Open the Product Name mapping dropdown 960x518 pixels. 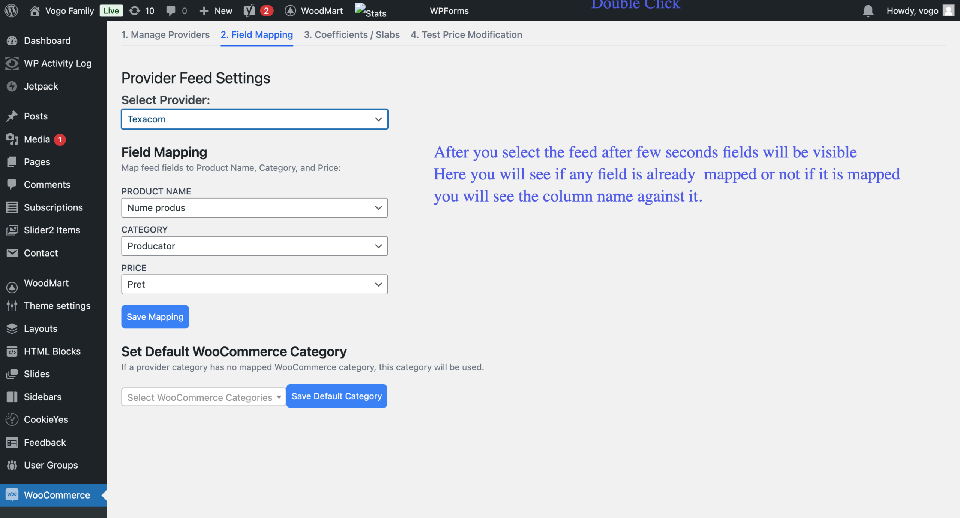click(x=254, y=208)
